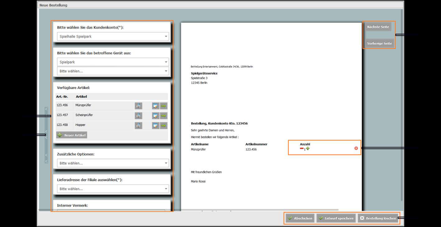Open the edit window icon for Hopper
Screen dimensions: 441x227
tap(156, 125)
